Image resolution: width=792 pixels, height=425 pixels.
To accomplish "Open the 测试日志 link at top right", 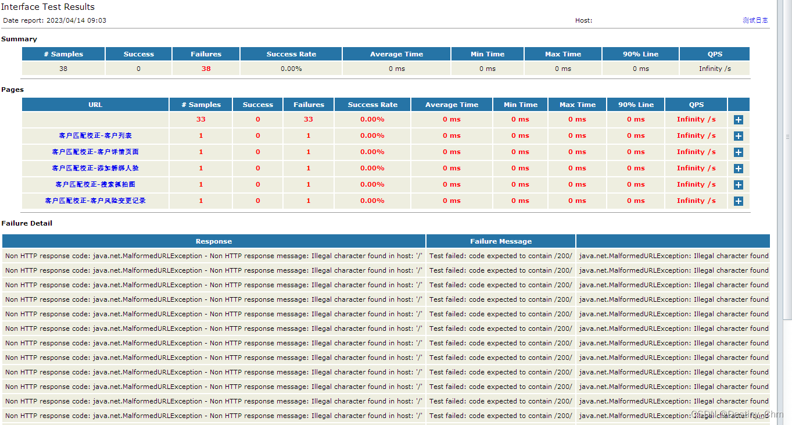I will 755,20.
